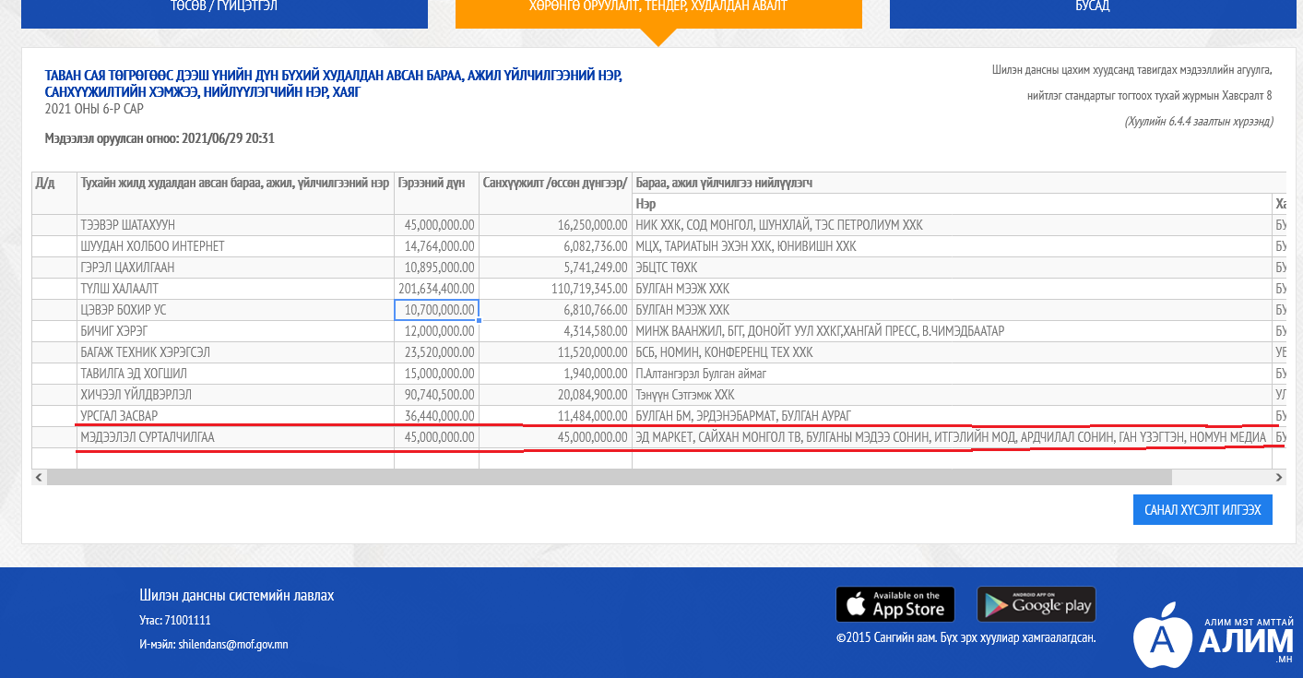Select the БИЧИГ ХЭРЭГ cell
The image size is (1303, 678).
236,331
